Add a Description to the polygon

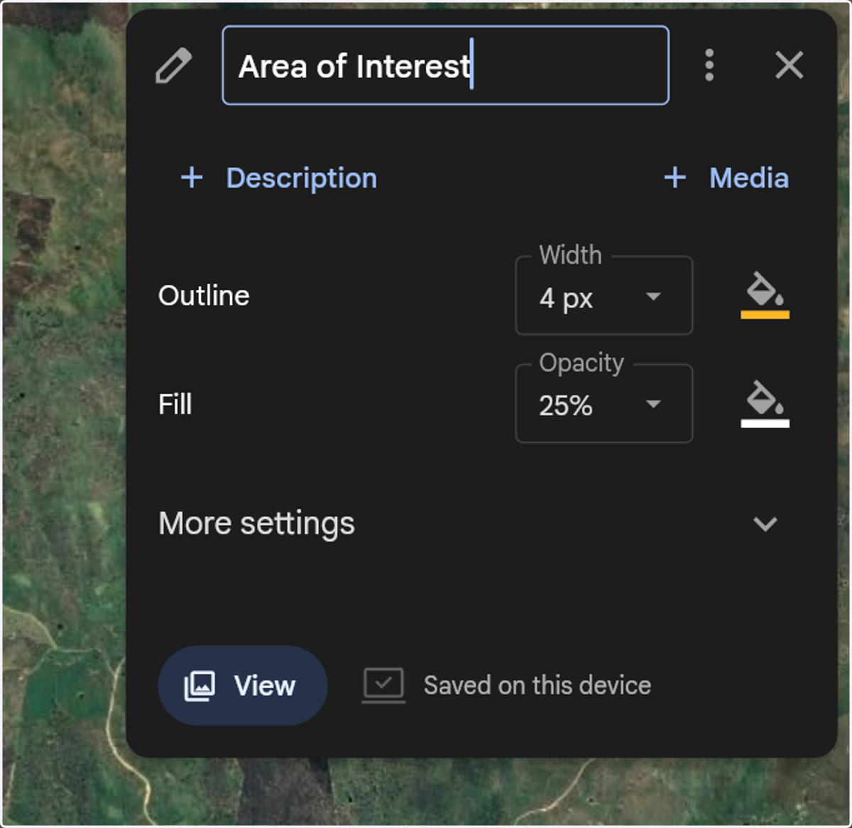point(279,178)
